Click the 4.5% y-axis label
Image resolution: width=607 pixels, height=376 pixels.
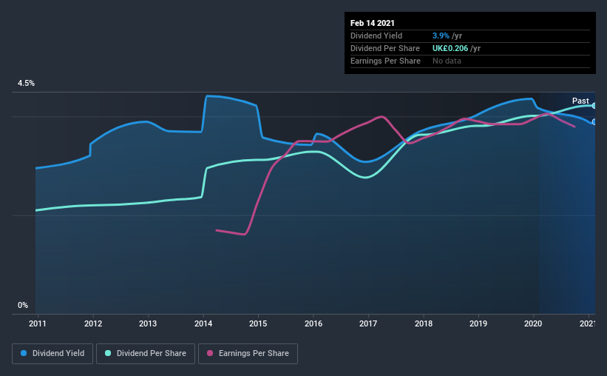point(26,84)
